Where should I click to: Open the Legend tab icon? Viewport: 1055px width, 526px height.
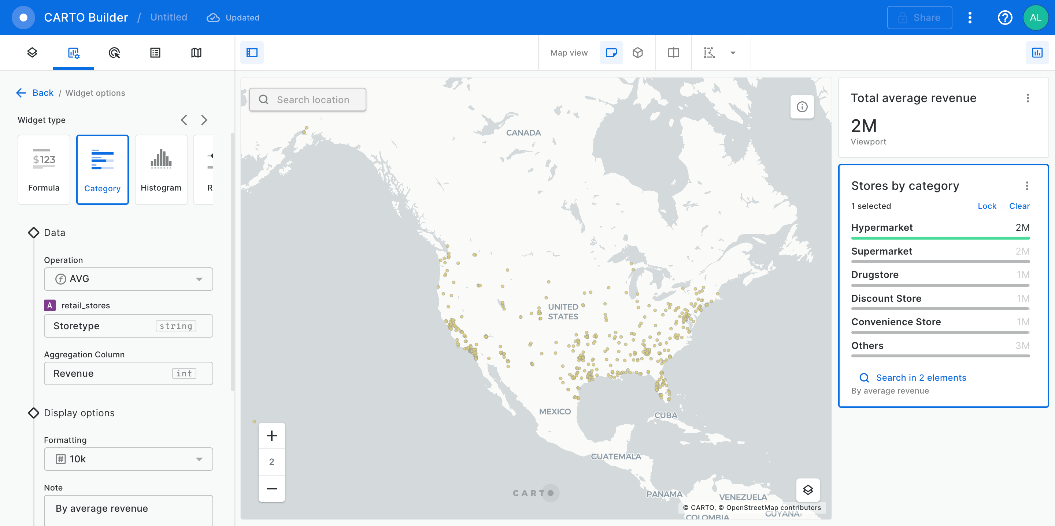click(155, 53)
